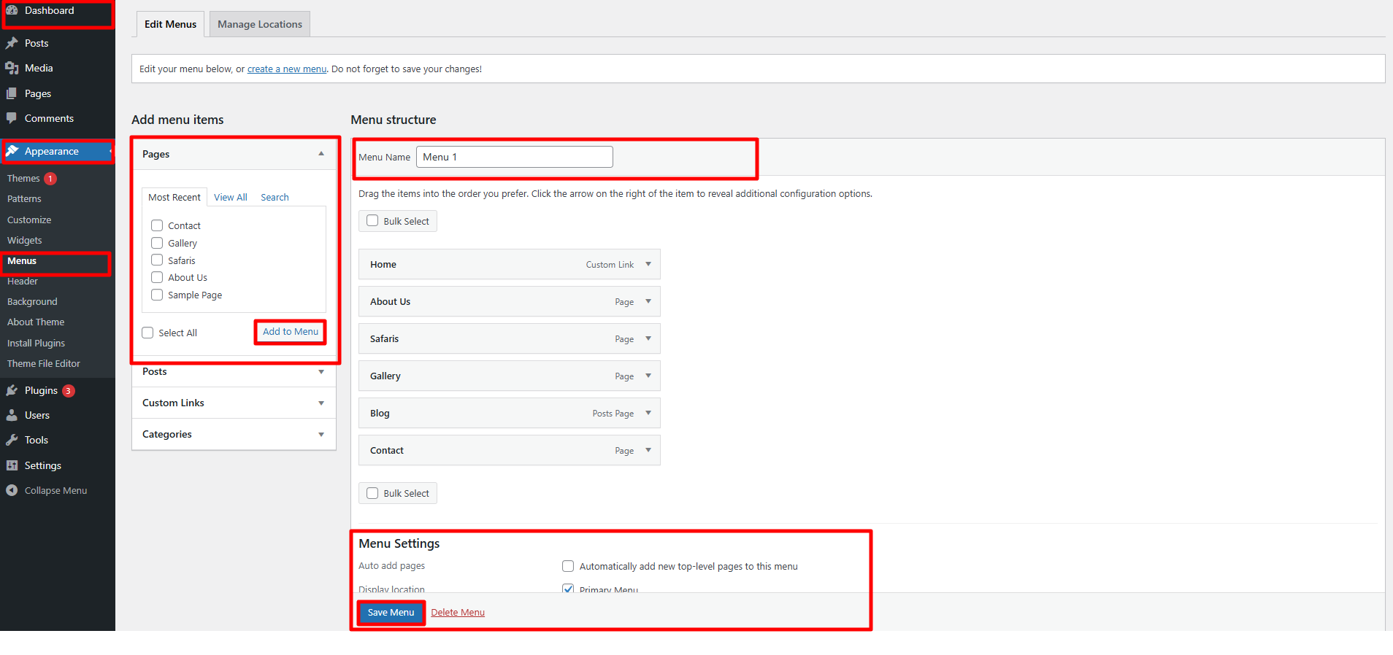Open the About Theme submenu item
Screen dimensions: 1393x655
[36, 322]
